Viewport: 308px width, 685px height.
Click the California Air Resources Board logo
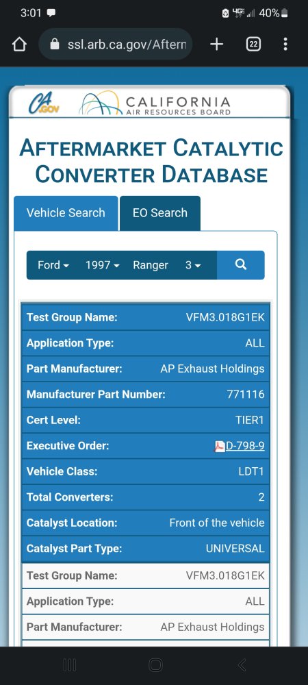[155, 103]
